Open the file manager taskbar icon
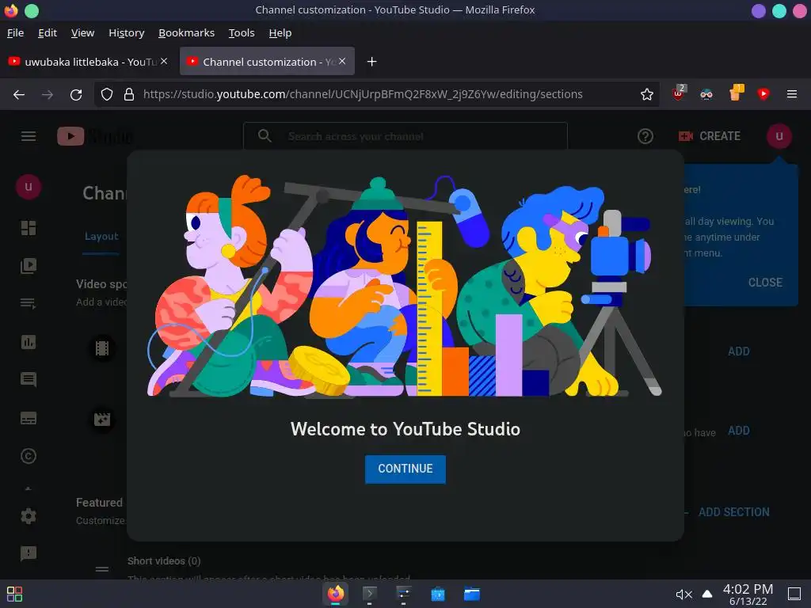The width and height of the screenshot is (811, 608). pyautogui.click(x=472, y=594)
